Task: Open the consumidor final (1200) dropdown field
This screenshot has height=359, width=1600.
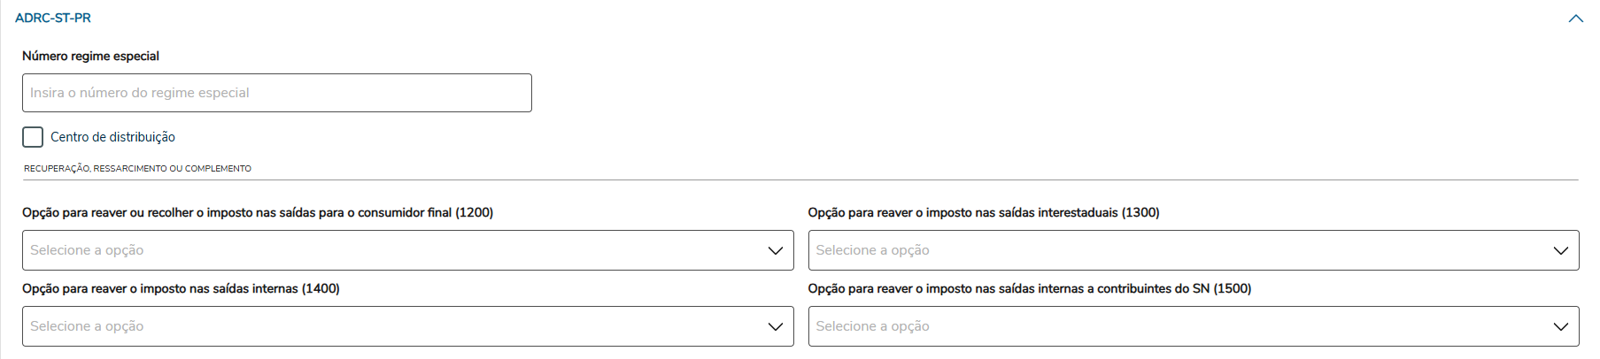Action: [390, 250]
